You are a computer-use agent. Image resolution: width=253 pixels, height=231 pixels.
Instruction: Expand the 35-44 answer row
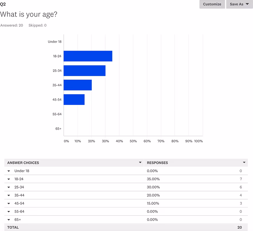8,195
